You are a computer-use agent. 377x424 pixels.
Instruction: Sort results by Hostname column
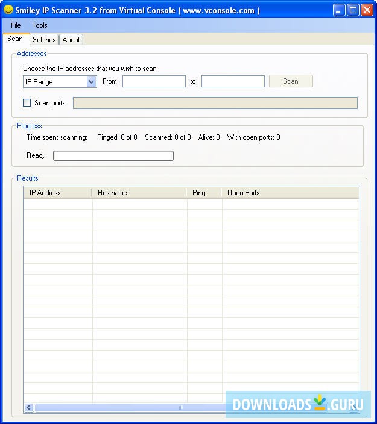point(139,193)
